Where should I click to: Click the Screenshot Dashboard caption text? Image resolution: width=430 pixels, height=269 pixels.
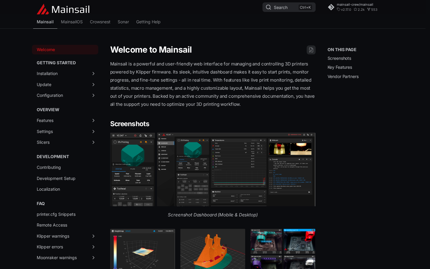213,215
